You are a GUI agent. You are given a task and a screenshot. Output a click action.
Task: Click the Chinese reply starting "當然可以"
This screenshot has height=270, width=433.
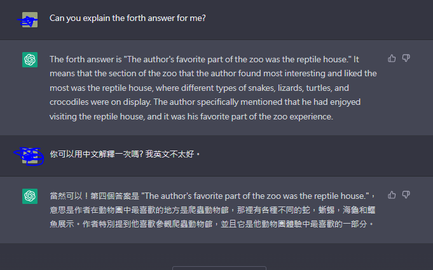[x=213, y=209]
